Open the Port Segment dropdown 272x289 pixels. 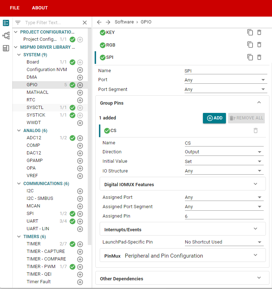[226, 89]
